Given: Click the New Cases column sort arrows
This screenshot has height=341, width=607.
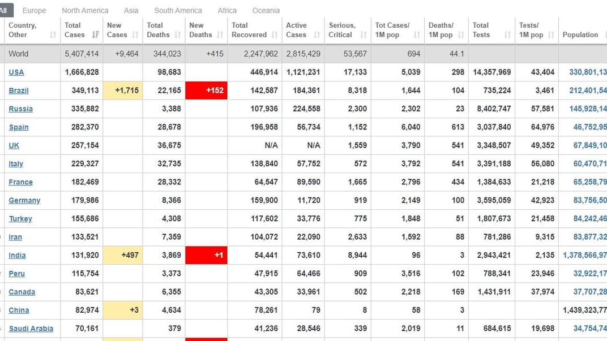Looking at the screenshot, I should tap(135, 35).
